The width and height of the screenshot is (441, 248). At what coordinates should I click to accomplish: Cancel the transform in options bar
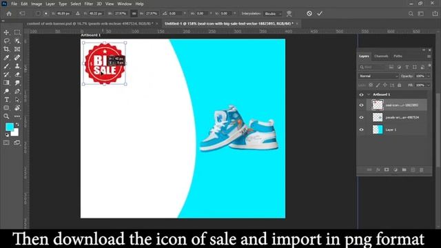pos(309,14)
